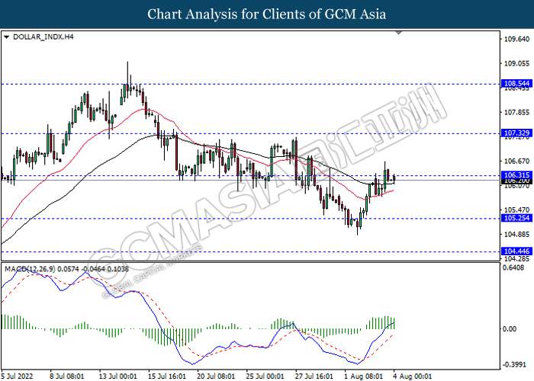This screenshot has height=381, width=534.
Task: Click the 109.055 price axis value
Action: [516, 63]
